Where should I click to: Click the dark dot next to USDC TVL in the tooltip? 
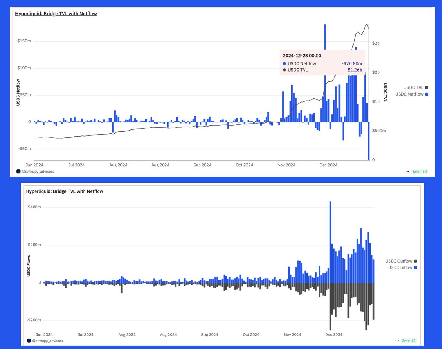[284, 70]
